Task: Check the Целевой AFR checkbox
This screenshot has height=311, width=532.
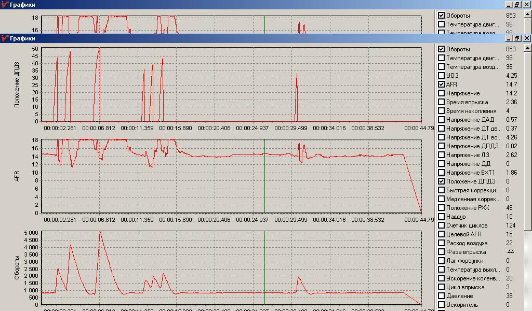Action: (x=441, y=234)
